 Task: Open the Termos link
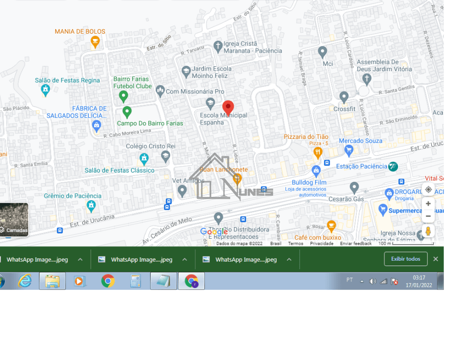tap(296, 243)
